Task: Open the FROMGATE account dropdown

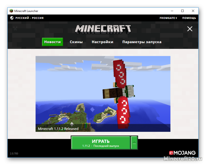Action: tap(168, 18)
